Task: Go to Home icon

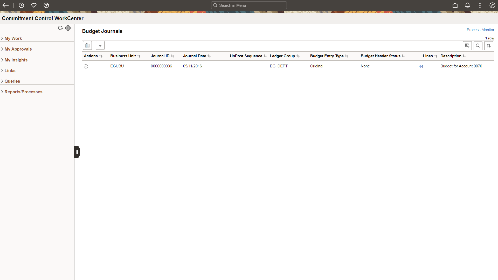Action: [455, 5]
